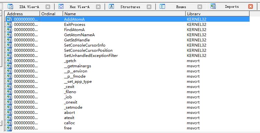Click the Structures tab icon
The height and width of the screenshot is (133, 260).
pos(111,6)
